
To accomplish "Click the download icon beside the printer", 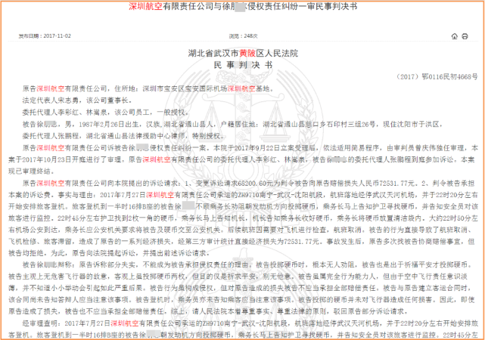I will click(x=455, y=36).
